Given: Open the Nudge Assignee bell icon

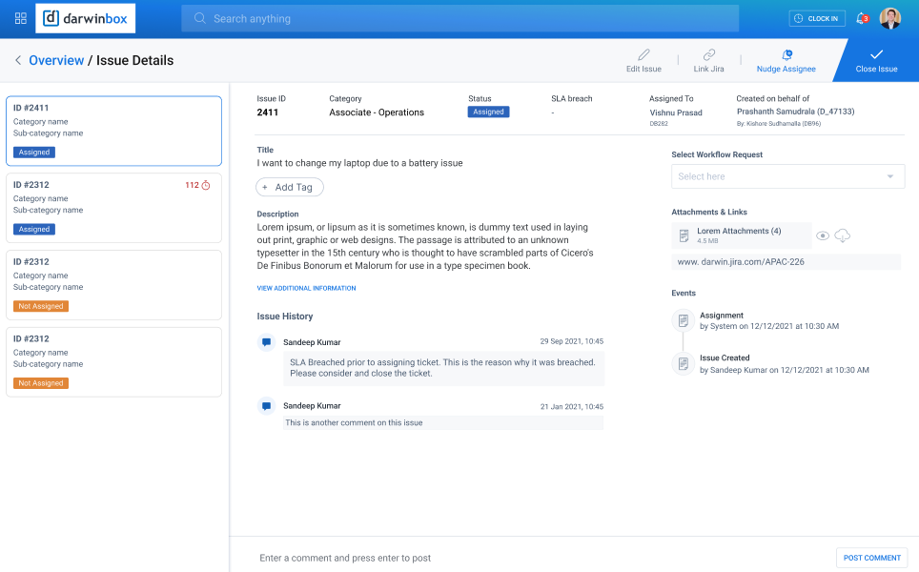Looking at the screenshot, I should point(785,55).
